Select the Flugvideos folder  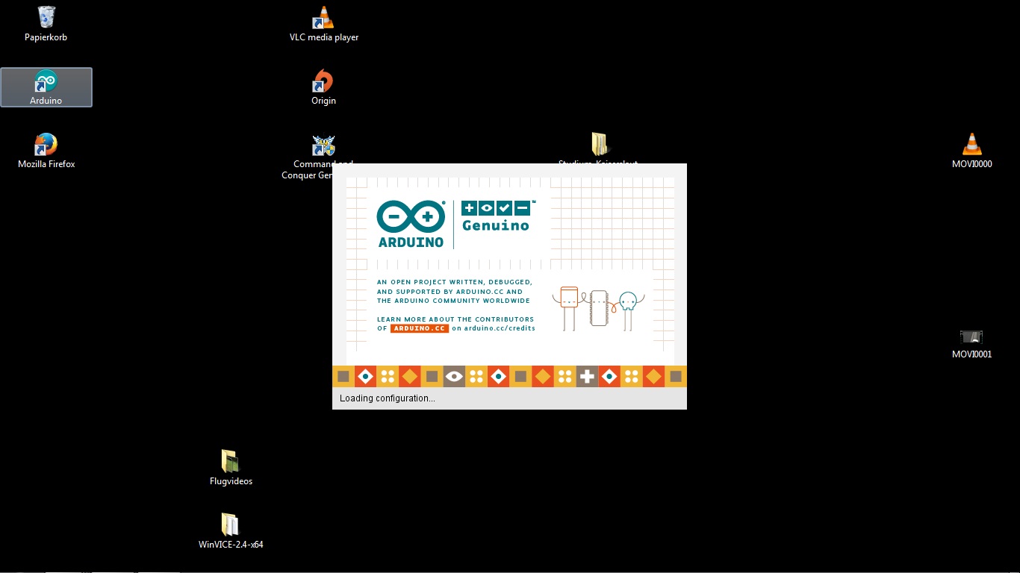[231, 468]
